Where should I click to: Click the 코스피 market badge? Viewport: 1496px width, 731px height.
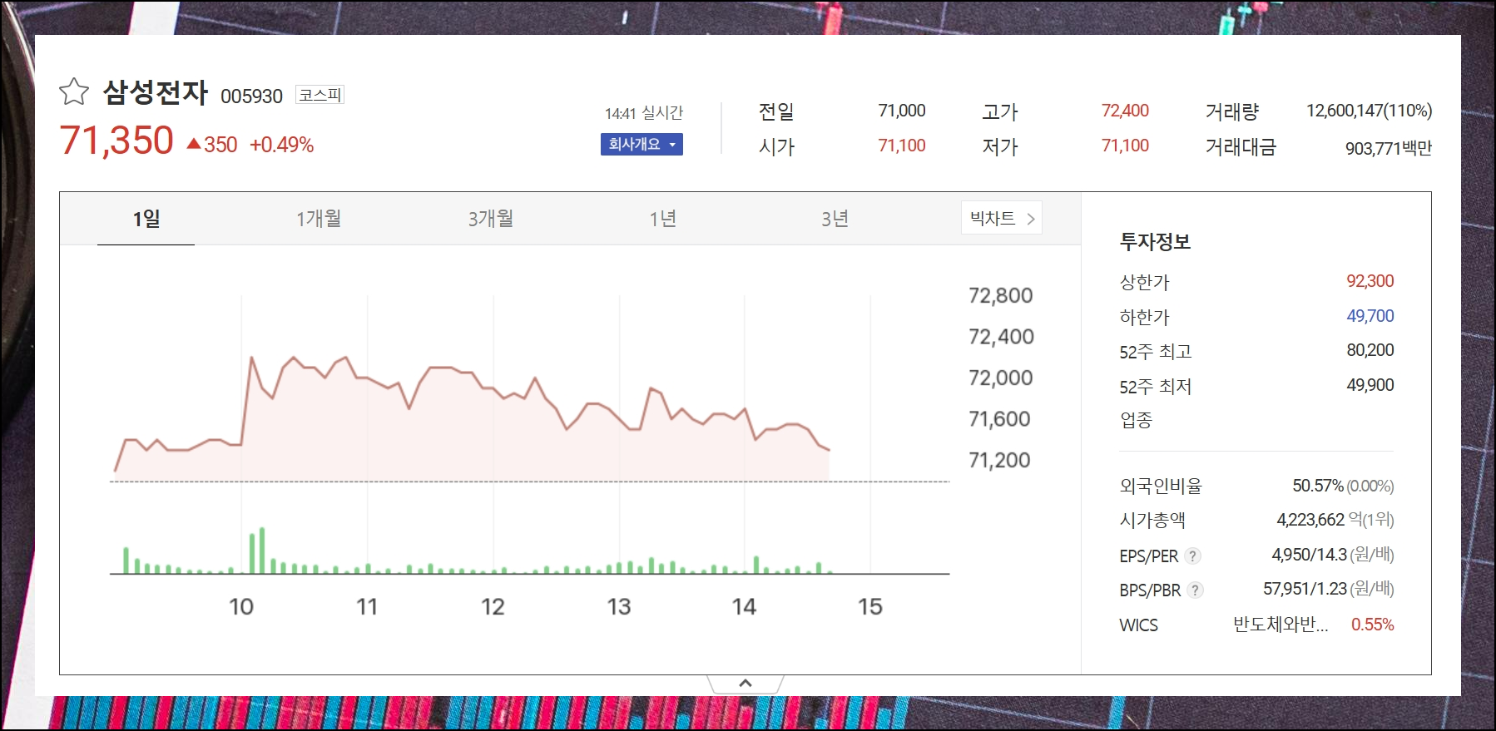coord(320,95)
